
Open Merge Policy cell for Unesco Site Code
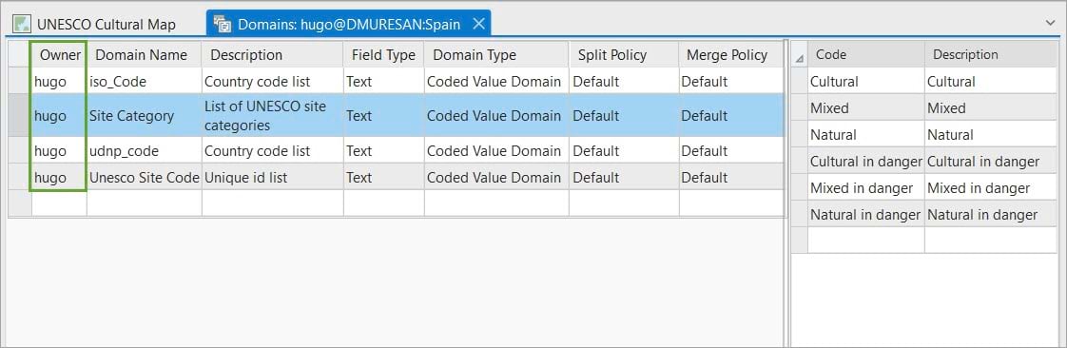731,177
